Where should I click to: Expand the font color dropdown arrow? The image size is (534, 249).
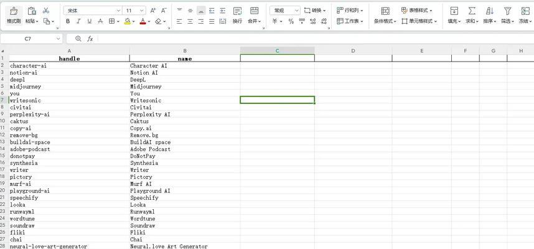[149, 21]
